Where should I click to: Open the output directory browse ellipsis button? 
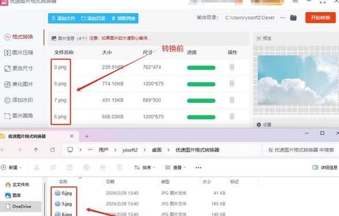pos(282,18)
